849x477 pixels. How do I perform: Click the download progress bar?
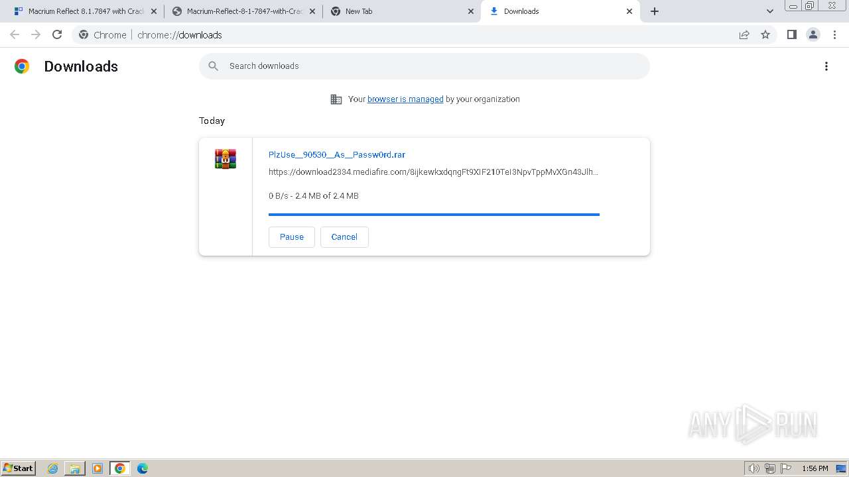[x=434, y=215]
